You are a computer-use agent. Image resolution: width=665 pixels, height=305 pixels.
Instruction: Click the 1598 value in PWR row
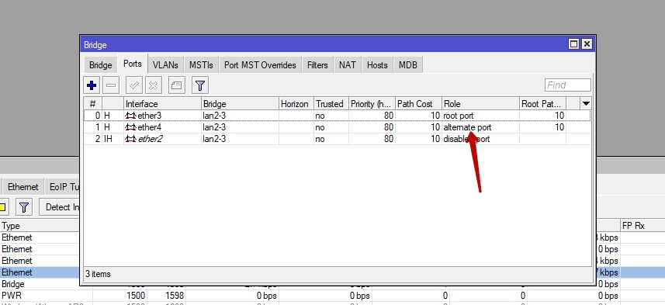point(175,296)
